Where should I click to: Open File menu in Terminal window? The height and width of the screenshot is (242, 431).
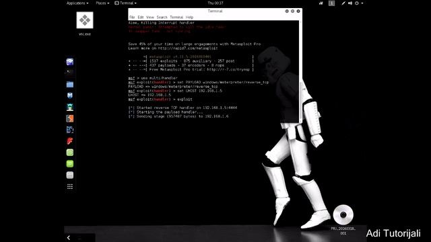[x=132, y=17]
